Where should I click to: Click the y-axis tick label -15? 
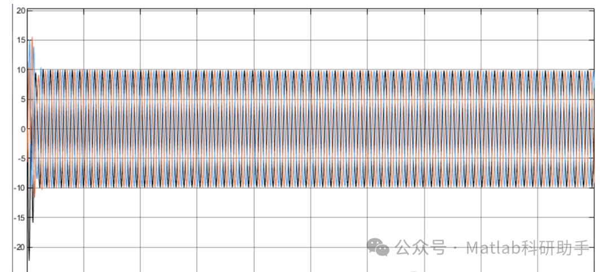(x=19, y=217)
